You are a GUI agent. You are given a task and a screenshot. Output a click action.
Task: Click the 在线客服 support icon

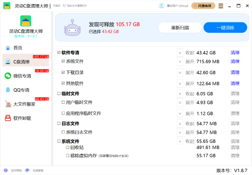27,170
